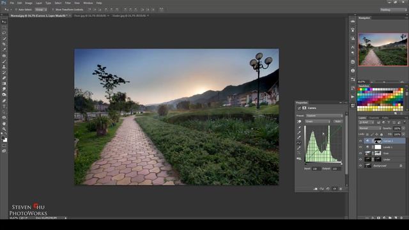Delete adjustment via Properties trash icon

(341, 189)
